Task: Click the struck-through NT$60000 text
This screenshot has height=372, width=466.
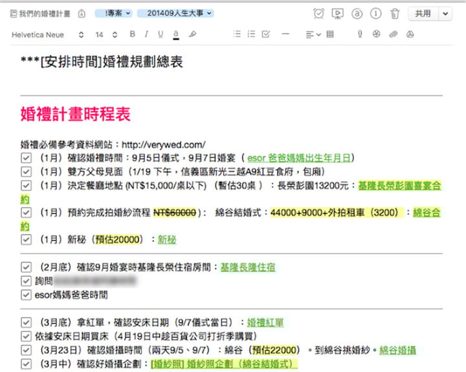Action: pos(175,213)
